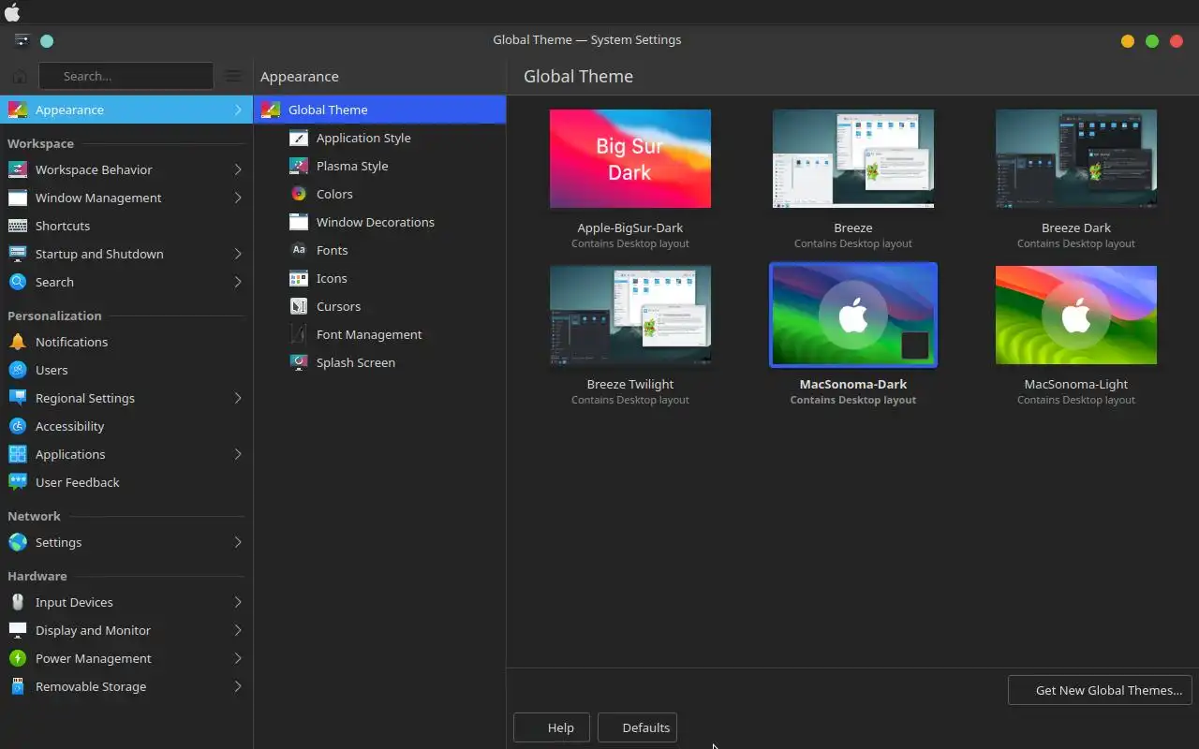Viewport: 1199px width, 749px height.
Task: Open Plasma Style page
Action: tap(379, 166)
